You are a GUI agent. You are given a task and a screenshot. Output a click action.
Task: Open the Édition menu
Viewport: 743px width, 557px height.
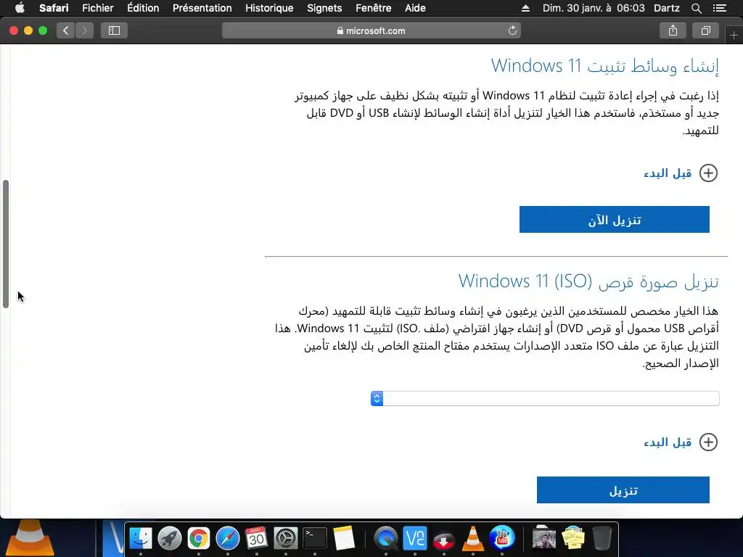pos(143,8)
